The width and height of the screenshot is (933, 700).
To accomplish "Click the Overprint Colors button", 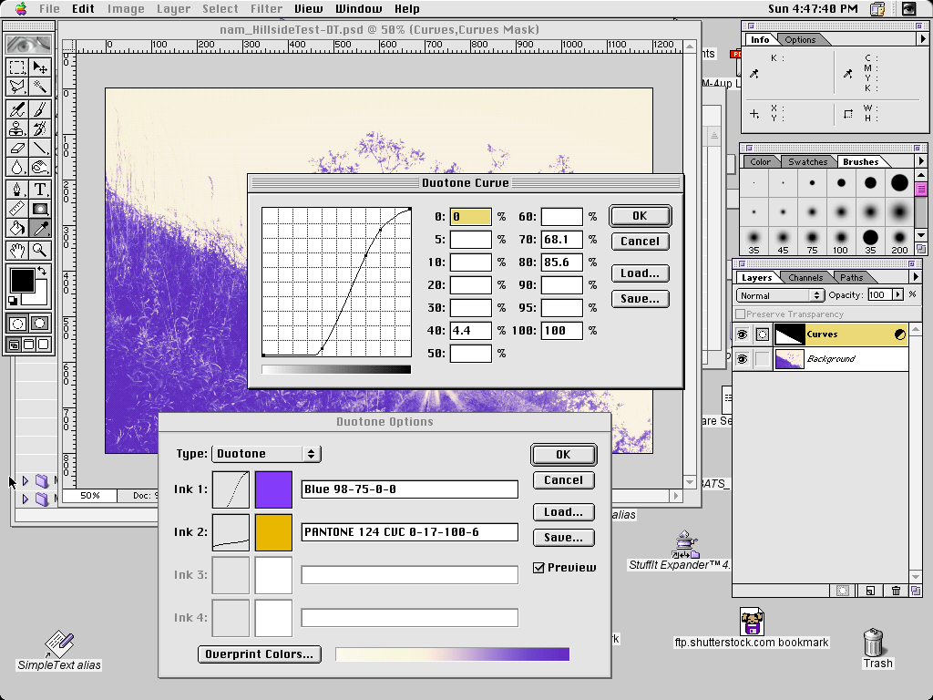I will [260, 654].
